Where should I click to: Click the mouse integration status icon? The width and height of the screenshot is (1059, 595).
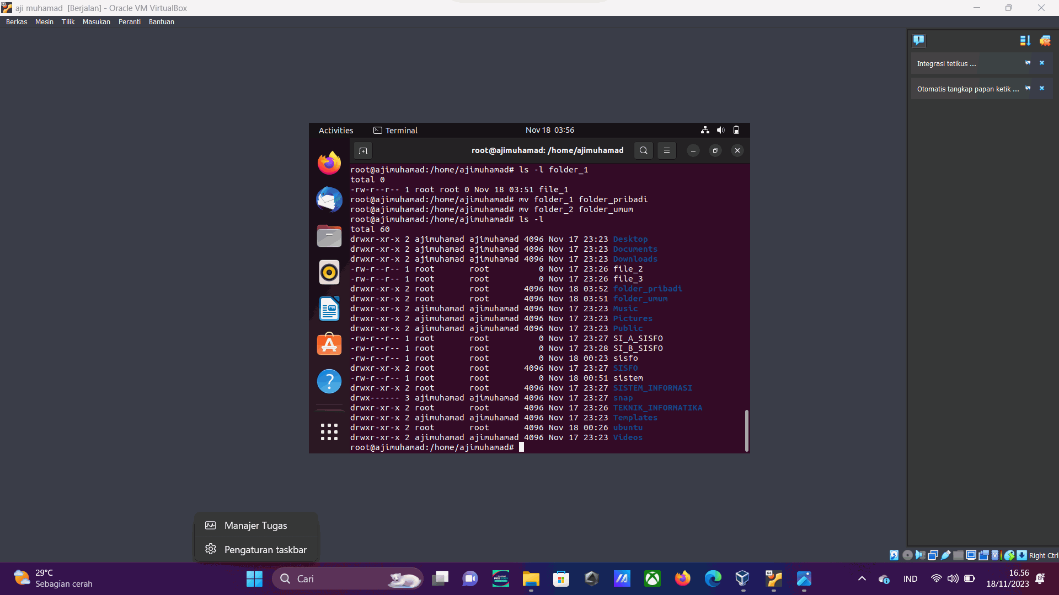(x=1009, y=555)
